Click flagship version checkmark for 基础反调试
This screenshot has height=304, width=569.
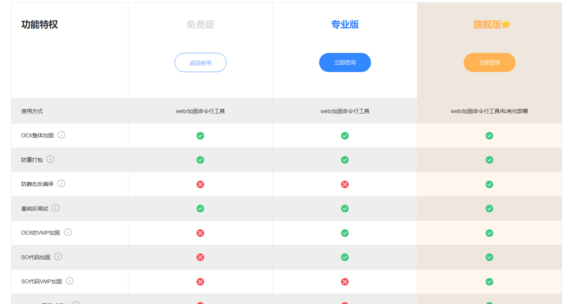tap(489, 209)
